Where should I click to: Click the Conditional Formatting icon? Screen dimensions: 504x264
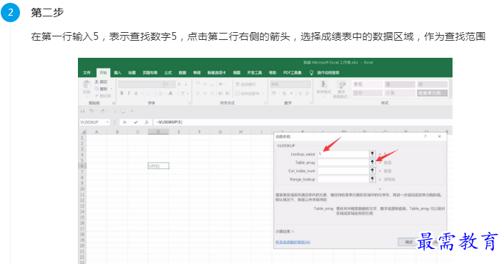pyautogui.click(x=324, y=85)
